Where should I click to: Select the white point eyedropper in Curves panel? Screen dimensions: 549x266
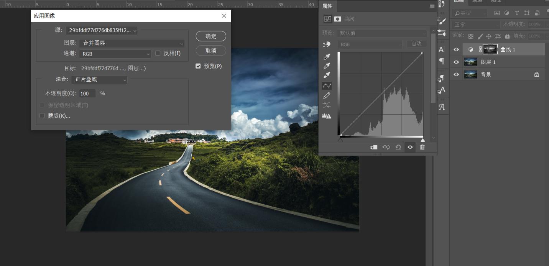(327, 76)
